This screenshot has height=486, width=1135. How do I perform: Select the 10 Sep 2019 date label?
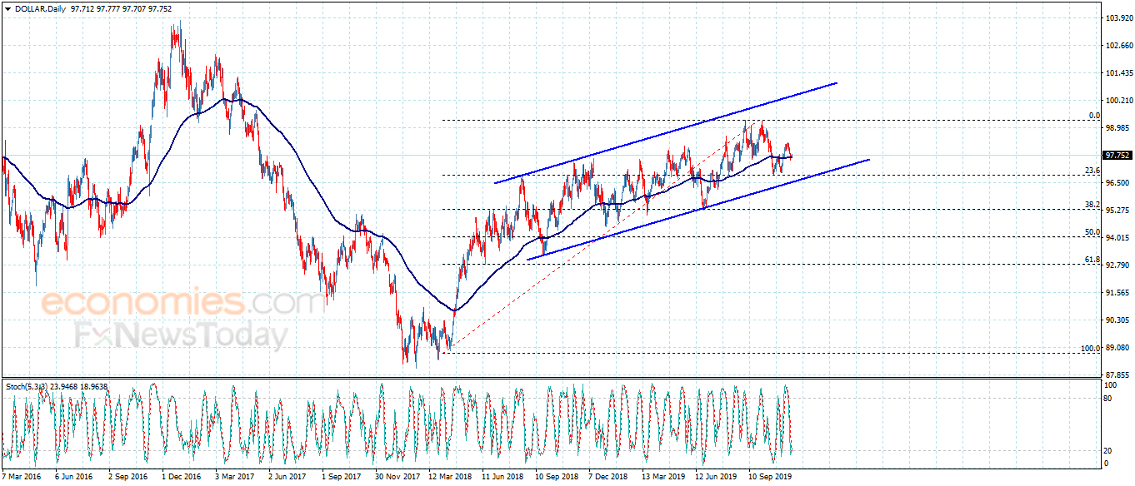tap(769, 478)
